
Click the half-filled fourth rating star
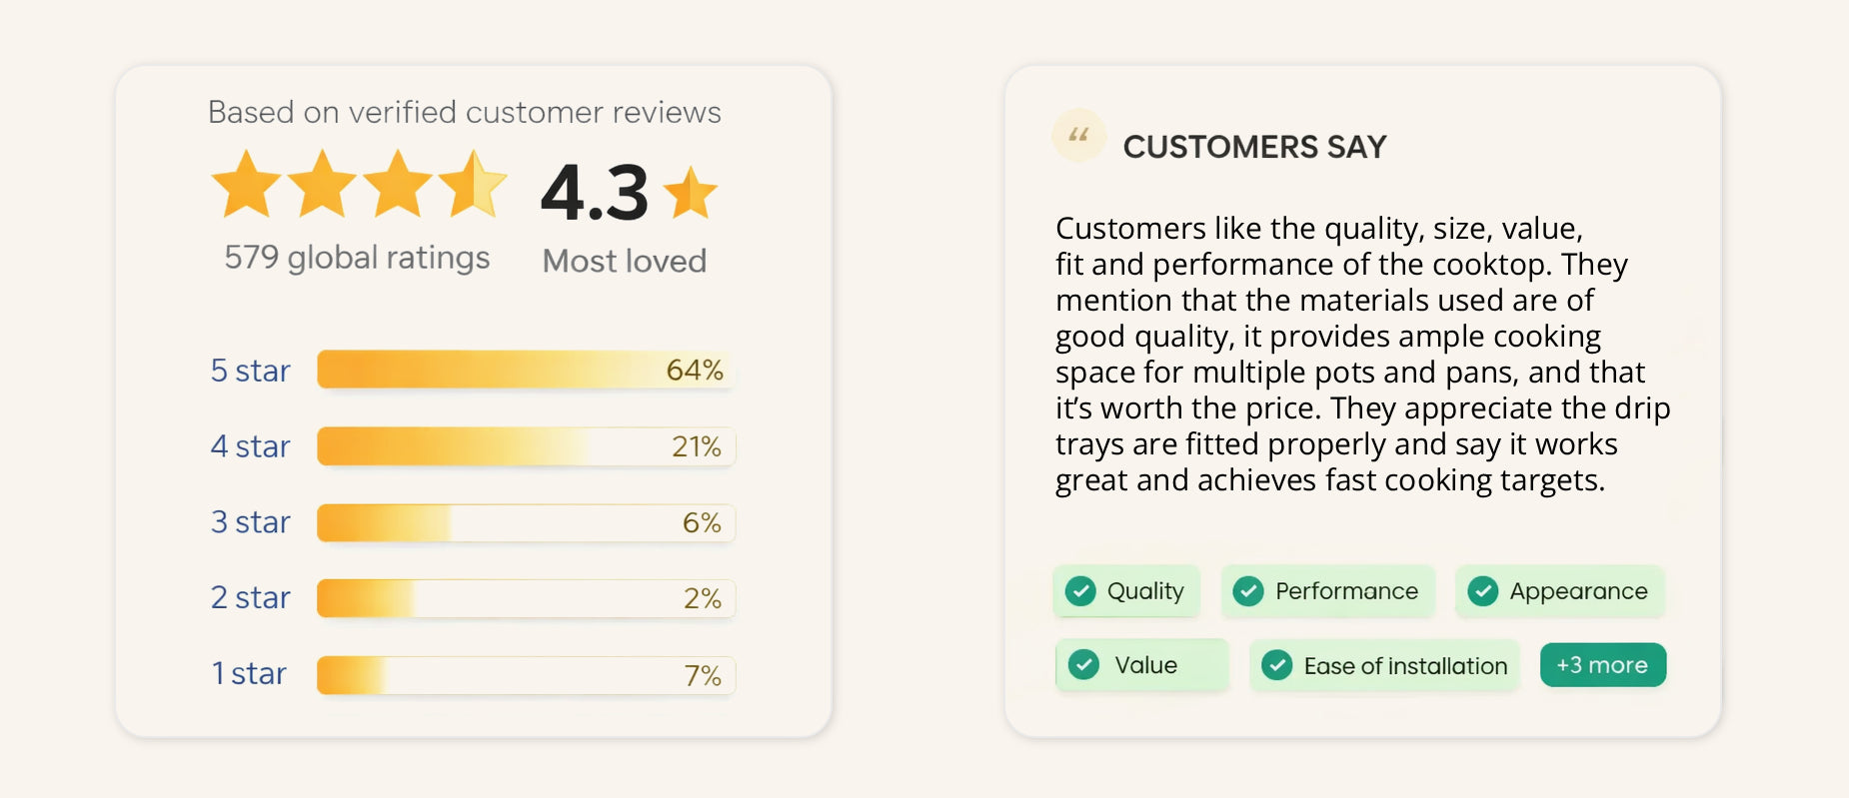pyautogui.click(x=472, y=184)
